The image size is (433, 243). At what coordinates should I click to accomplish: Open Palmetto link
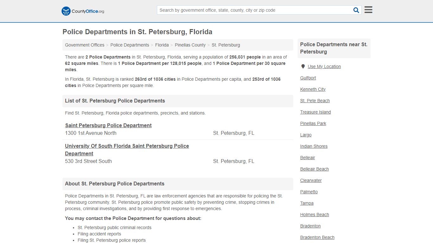click(309, 192)
